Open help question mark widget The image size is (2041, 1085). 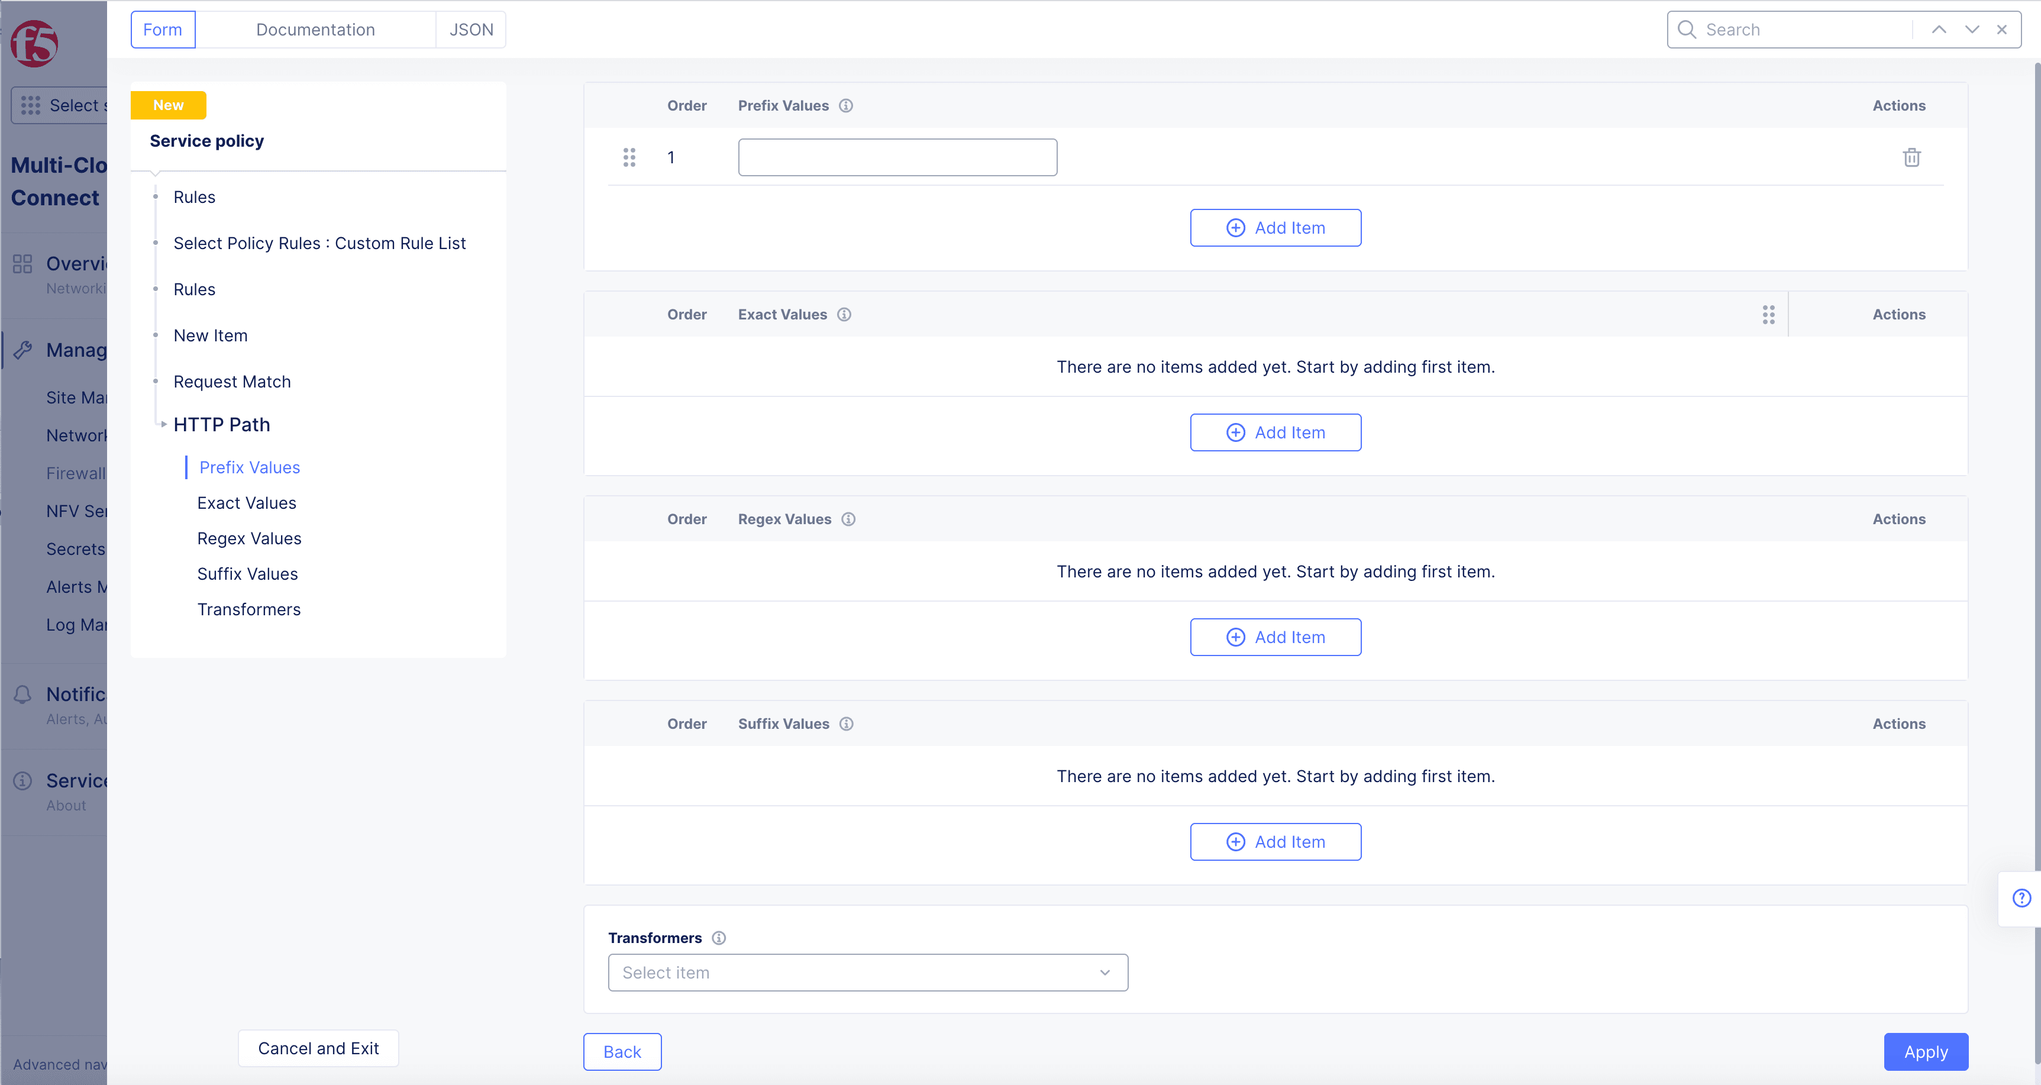click(2021, 898)
